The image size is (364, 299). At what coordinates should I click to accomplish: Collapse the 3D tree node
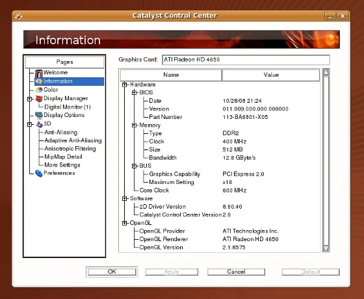click(29, 124)
